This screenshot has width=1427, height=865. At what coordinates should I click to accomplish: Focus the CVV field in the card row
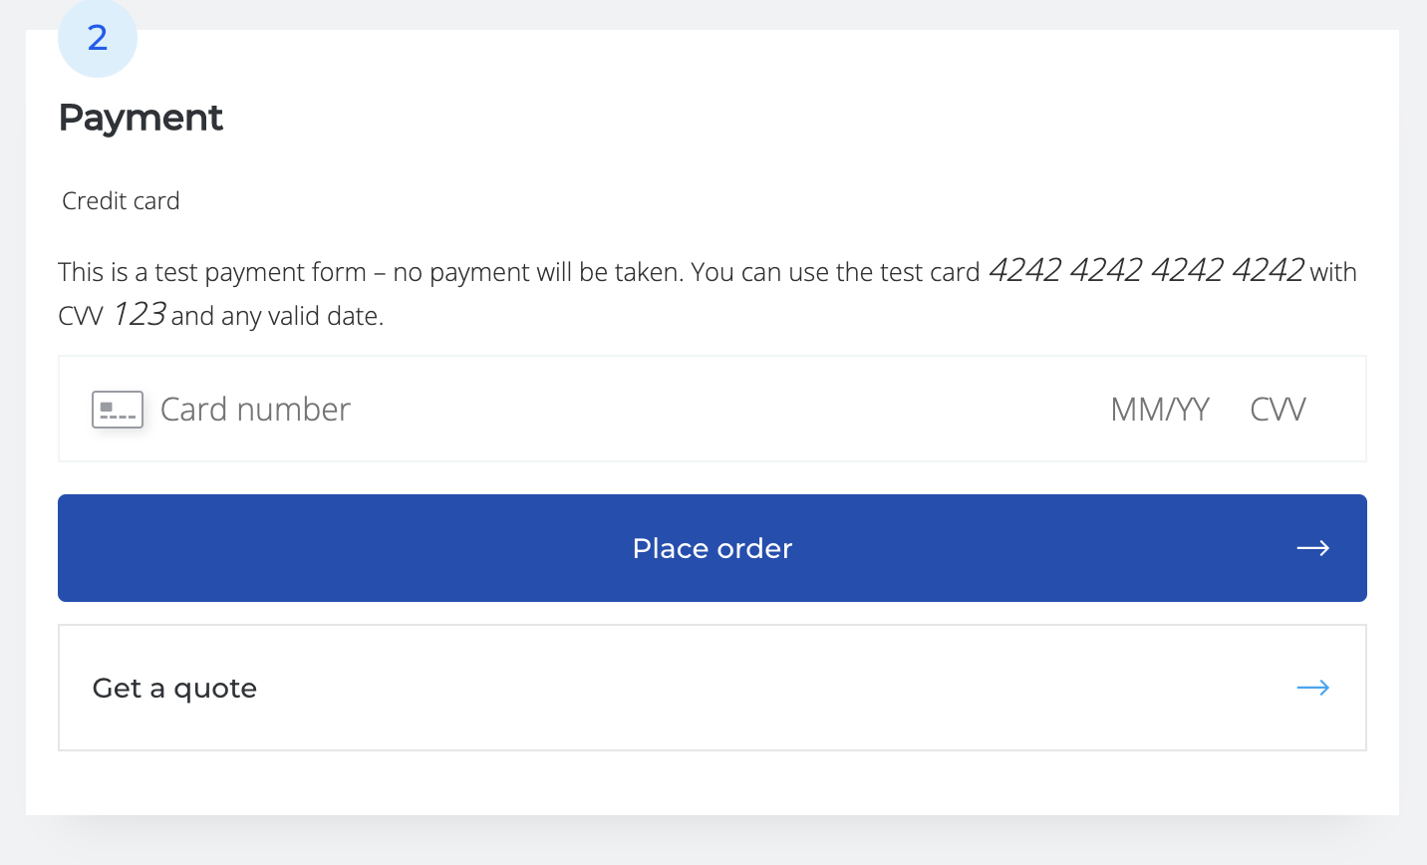pyautogui.click(x=1278, y=410)
